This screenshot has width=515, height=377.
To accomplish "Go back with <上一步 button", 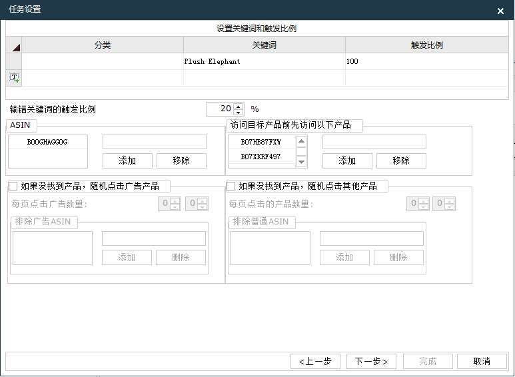I will [315, 361].
